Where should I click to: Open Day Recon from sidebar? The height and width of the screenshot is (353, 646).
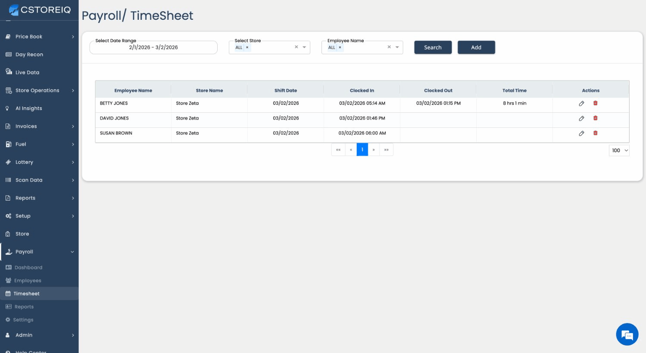(29, 55)
